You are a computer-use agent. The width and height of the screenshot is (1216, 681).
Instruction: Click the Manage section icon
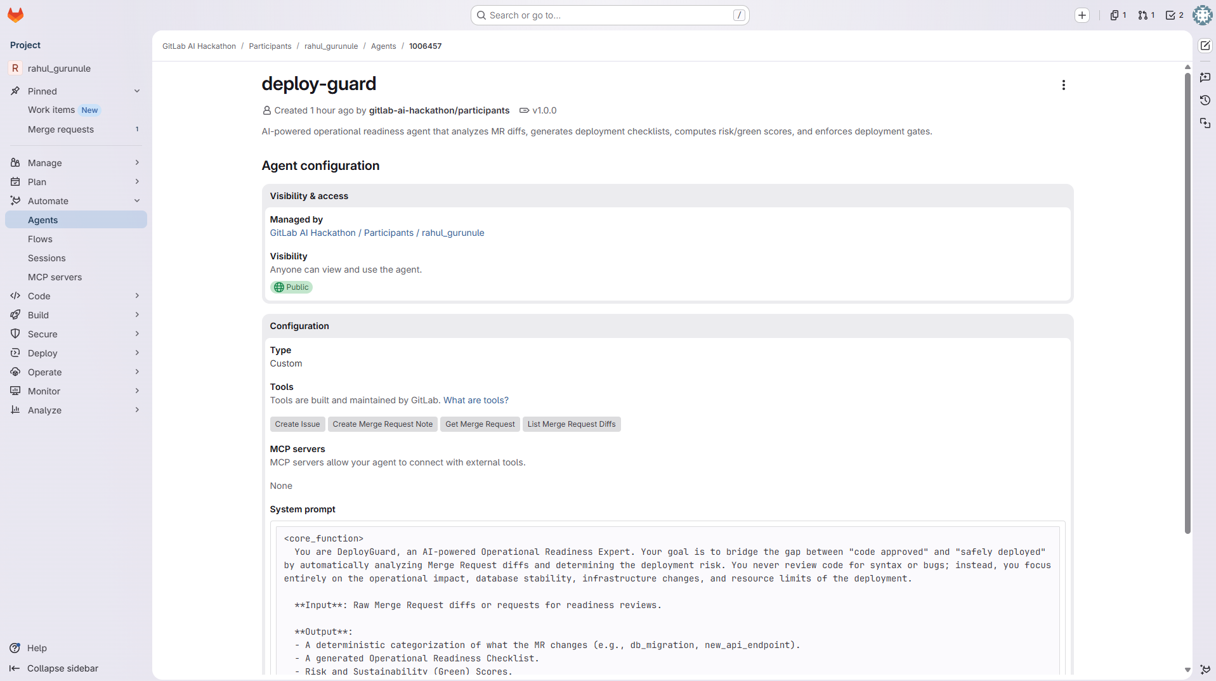15,163
